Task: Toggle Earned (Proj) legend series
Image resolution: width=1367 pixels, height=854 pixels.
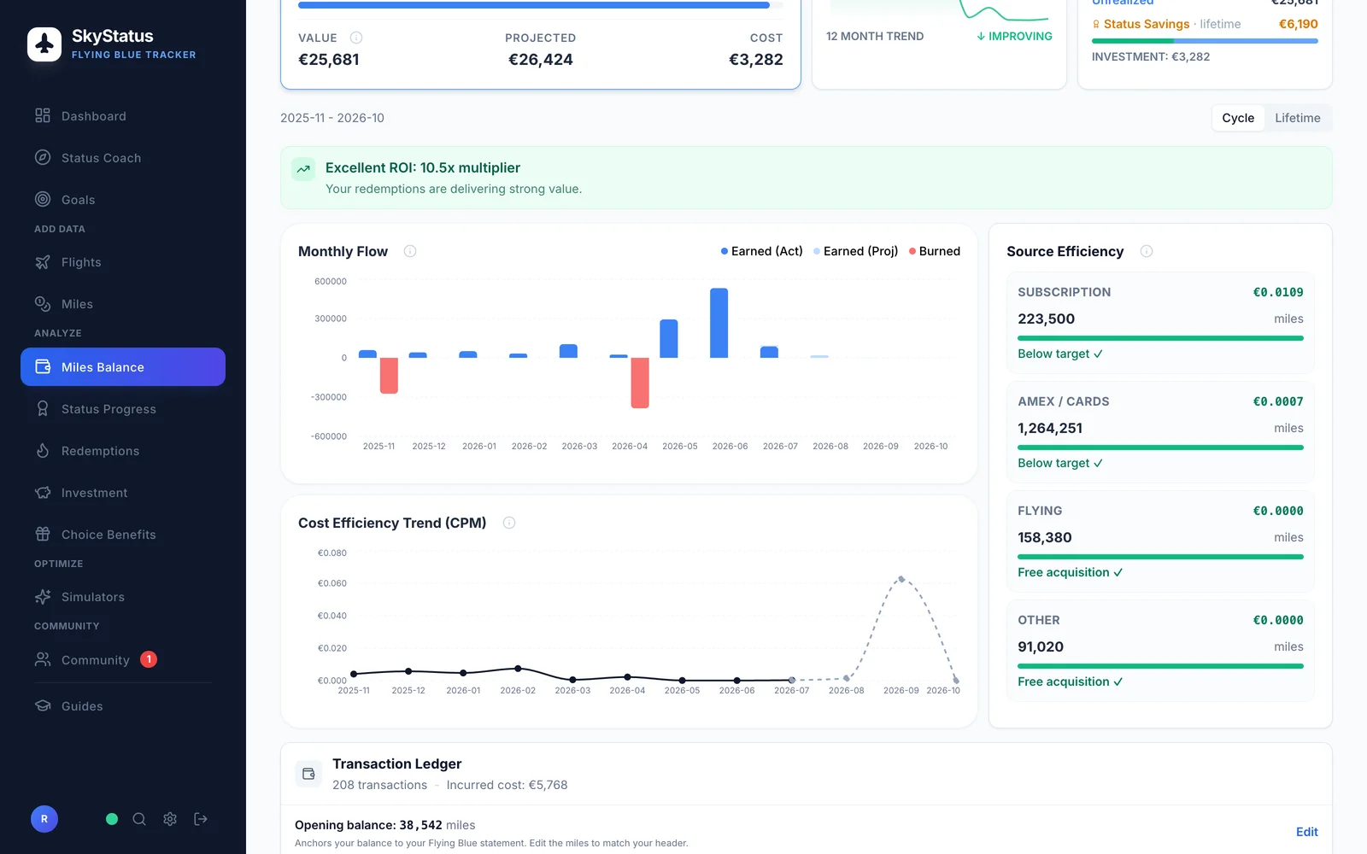Action: point(855,251)
